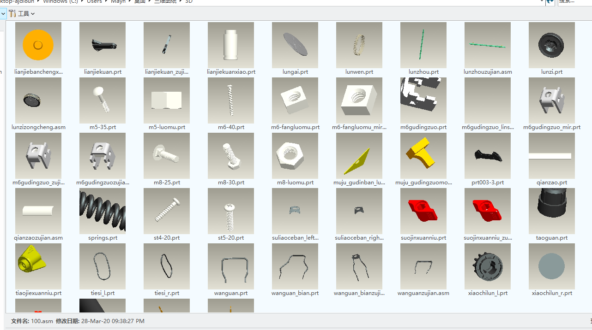
Task: Click the 桌面 desktop path segment
Action: pos(140,2)
